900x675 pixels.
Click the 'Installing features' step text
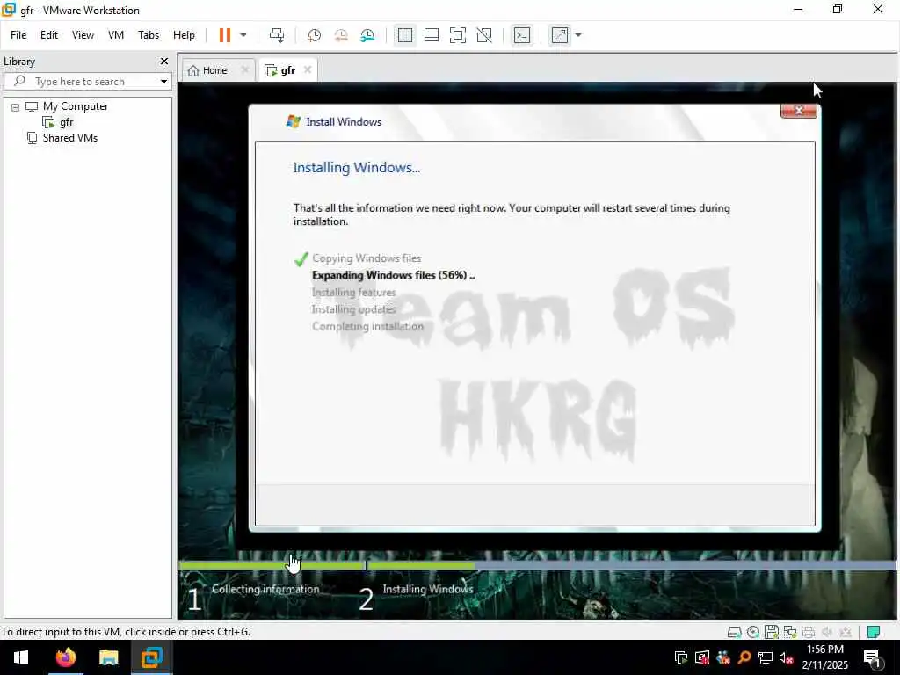(353, 292)
